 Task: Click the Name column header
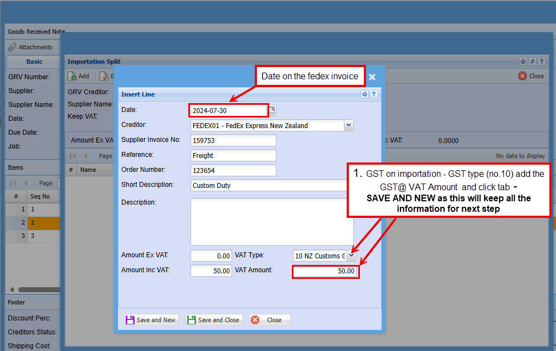click(95, 170)
